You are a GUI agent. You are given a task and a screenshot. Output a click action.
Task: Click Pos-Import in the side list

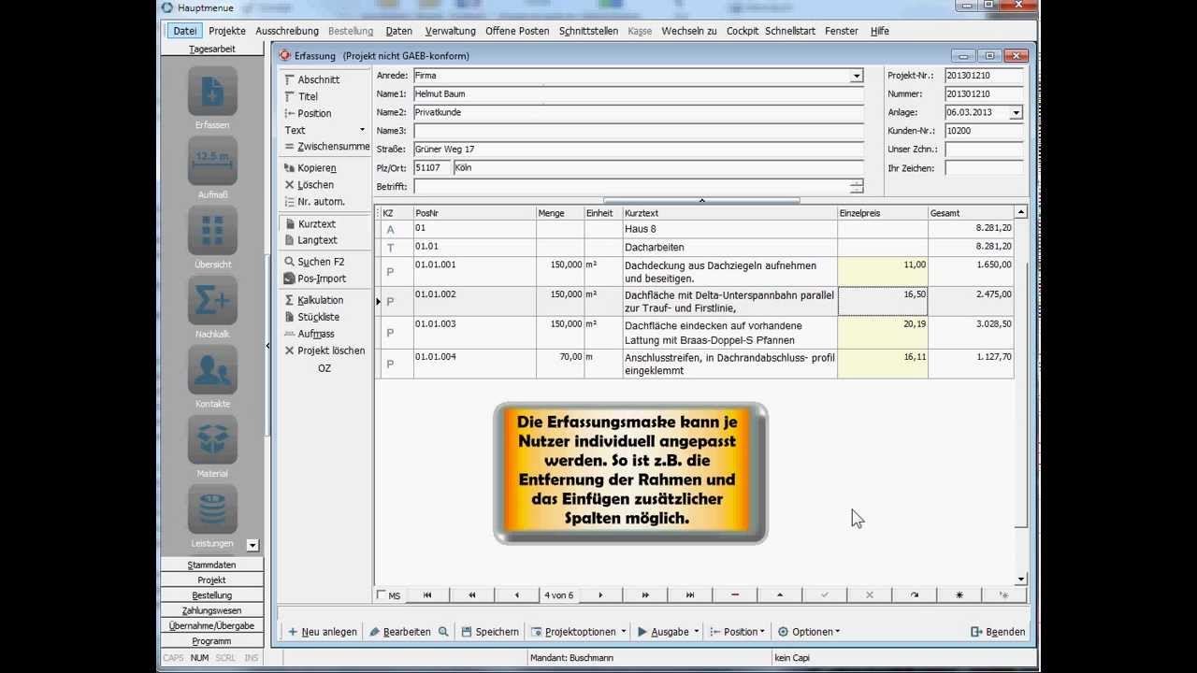[x=315, y=279]
